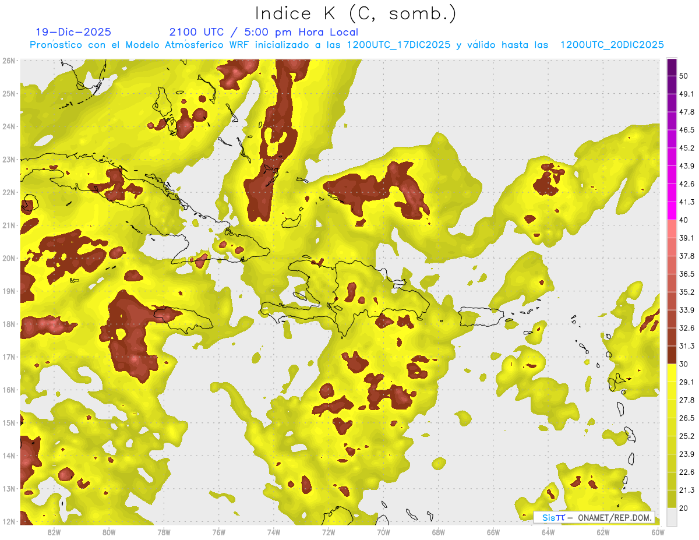
Task: Select the initialization time 1200UTC_17DIC2025 text
Action: [398, 45]
